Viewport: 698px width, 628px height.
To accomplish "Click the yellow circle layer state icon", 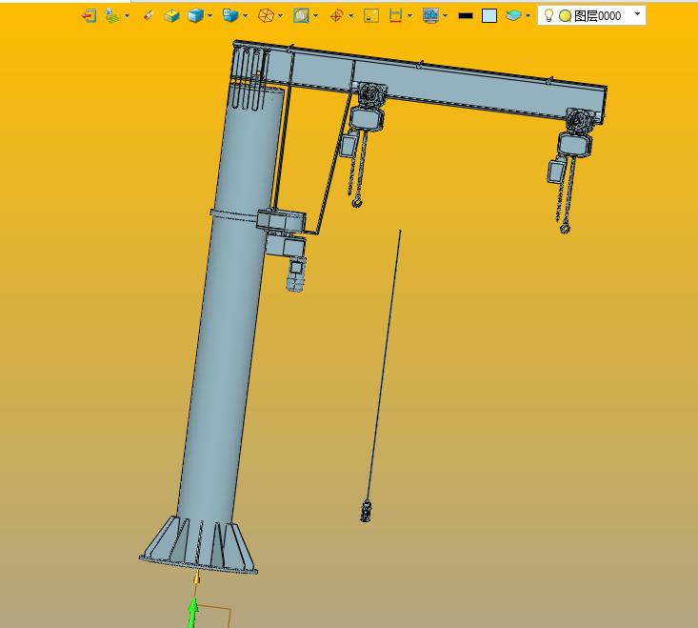I will coord(565,16).
